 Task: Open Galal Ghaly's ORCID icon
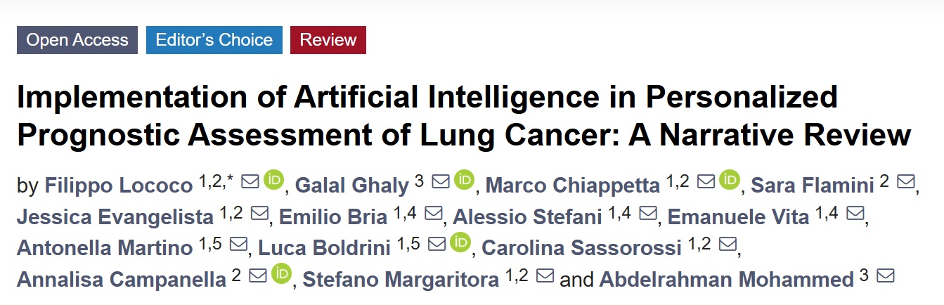464,181
